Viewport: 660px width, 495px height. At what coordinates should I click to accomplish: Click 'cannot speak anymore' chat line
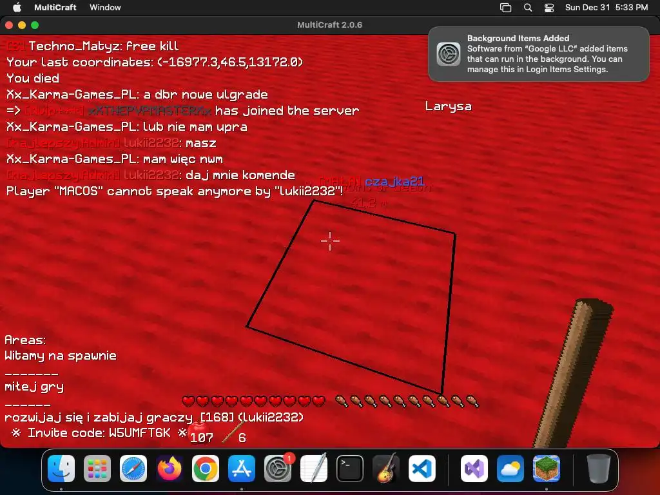click(175, 191)
